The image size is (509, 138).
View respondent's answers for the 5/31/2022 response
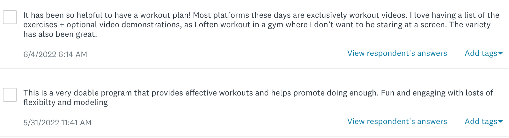(397, 122)
